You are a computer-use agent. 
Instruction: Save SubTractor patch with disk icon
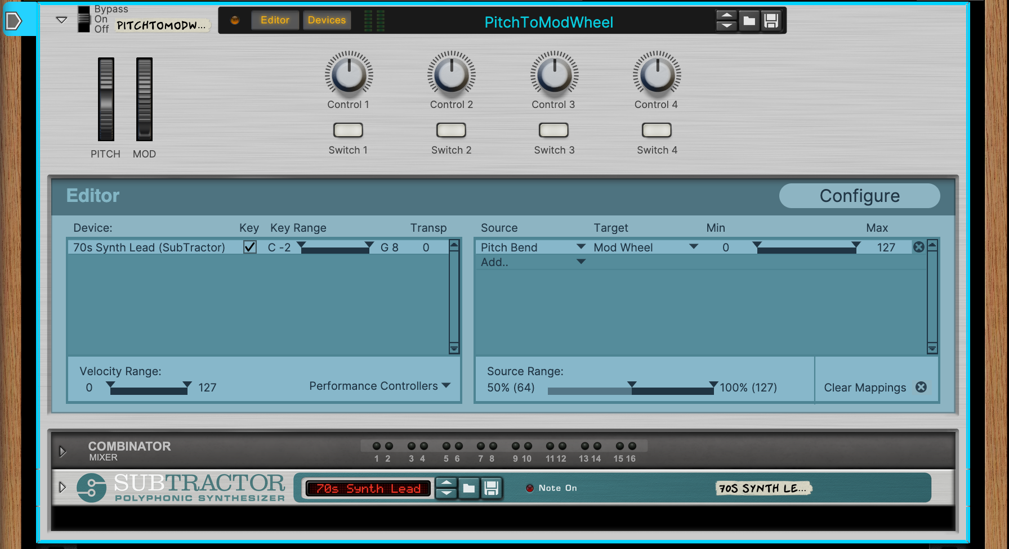[x=491, y=488]
